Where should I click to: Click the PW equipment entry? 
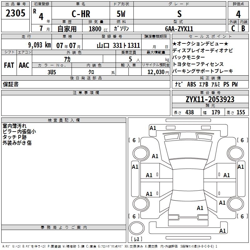point(235,84)
